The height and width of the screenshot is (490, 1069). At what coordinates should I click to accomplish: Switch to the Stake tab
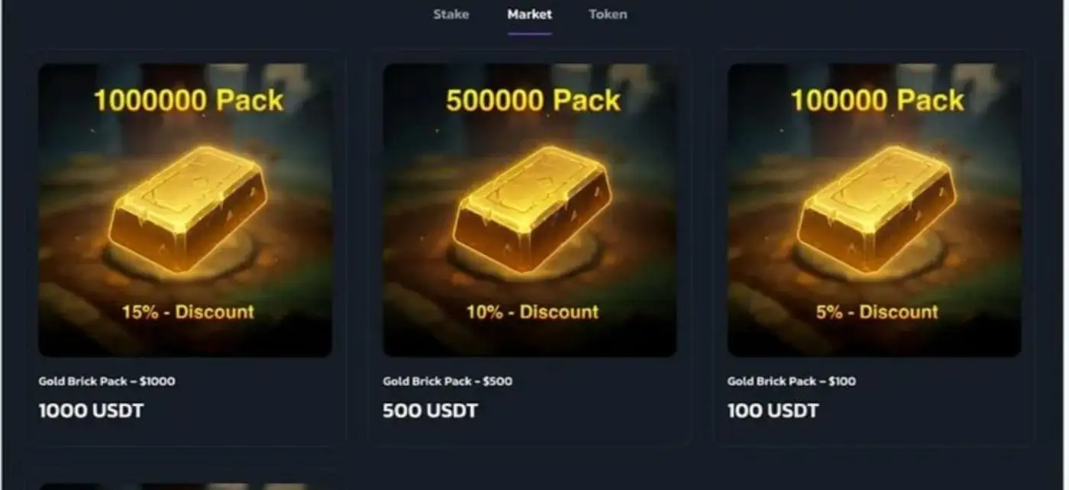coord(451,15)
